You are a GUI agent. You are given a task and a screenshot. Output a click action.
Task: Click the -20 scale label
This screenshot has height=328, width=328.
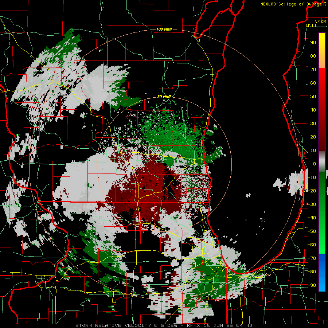click(312, 191)
